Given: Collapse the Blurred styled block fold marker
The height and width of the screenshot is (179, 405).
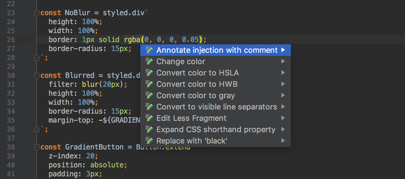Looking at the screenshot, I should (x=37, y=75).
